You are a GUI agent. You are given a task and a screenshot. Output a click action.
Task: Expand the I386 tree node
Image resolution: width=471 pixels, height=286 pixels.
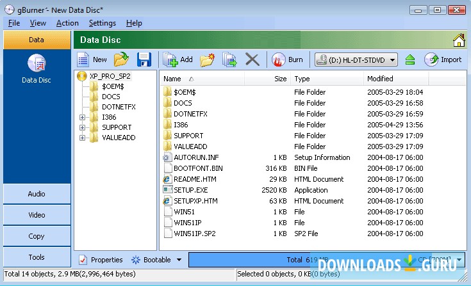(x=82, y=117)
